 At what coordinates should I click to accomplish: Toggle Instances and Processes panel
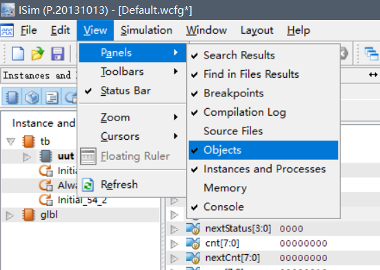coord(263,169)
